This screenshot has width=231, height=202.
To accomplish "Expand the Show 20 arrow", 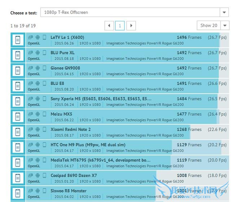I will (225, 26).
